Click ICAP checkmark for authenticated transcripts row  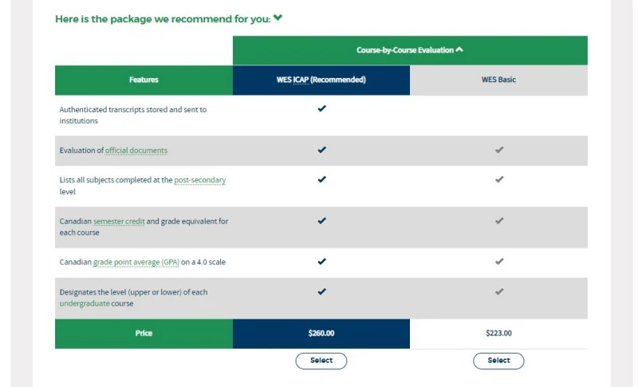[322, 108]
